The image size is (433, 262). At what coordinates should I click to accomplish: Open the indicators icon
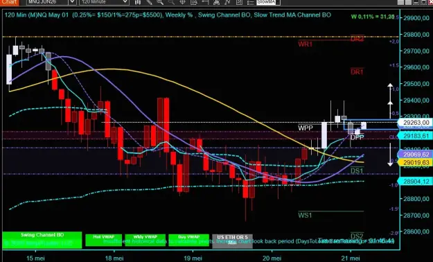[216, 3]
